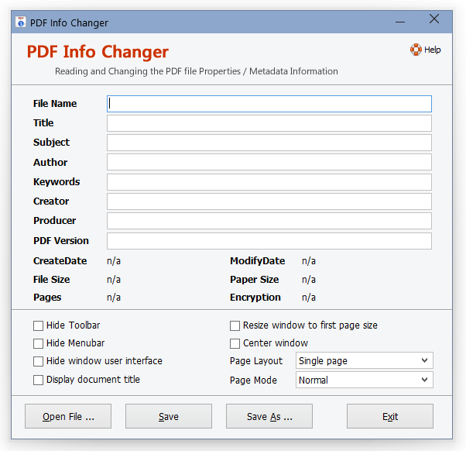The width and height of the screenshot is (466, 451).
Task: Expand the Page Mode dropdown
Action: click(364, 380)
